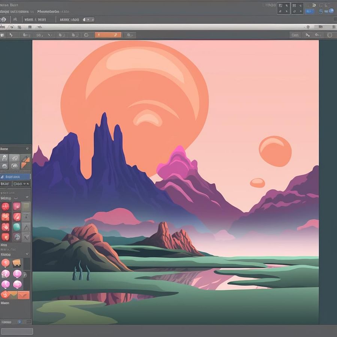Pick the orange-to-green gradient swatch

coord(13,296)
